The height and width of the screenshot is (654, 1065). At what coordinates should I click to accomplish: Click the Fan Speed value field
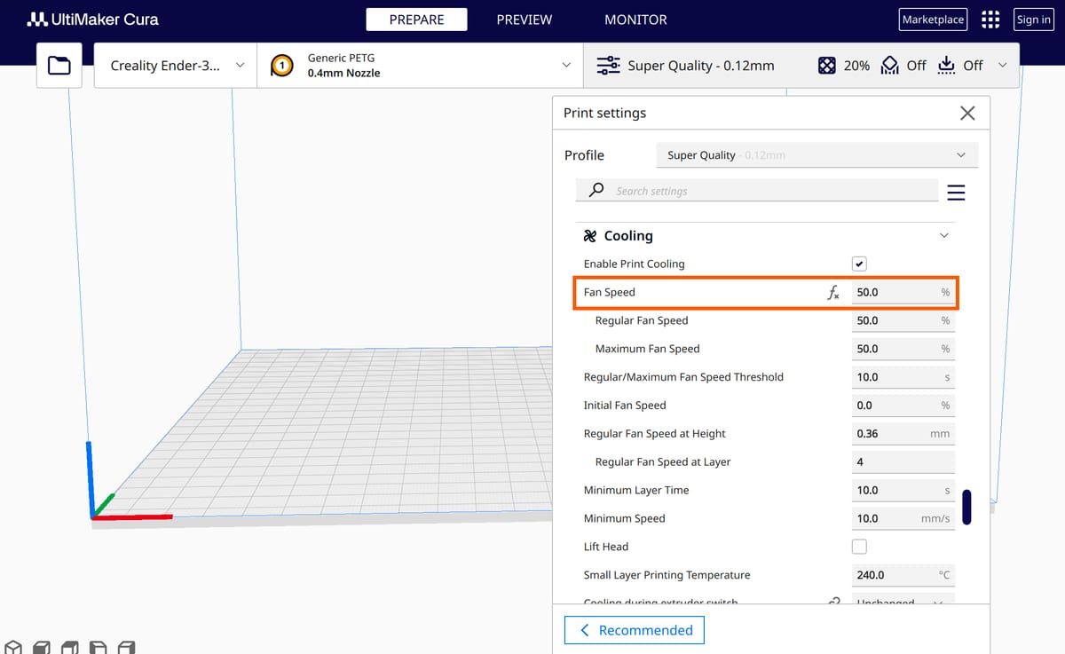903,292
